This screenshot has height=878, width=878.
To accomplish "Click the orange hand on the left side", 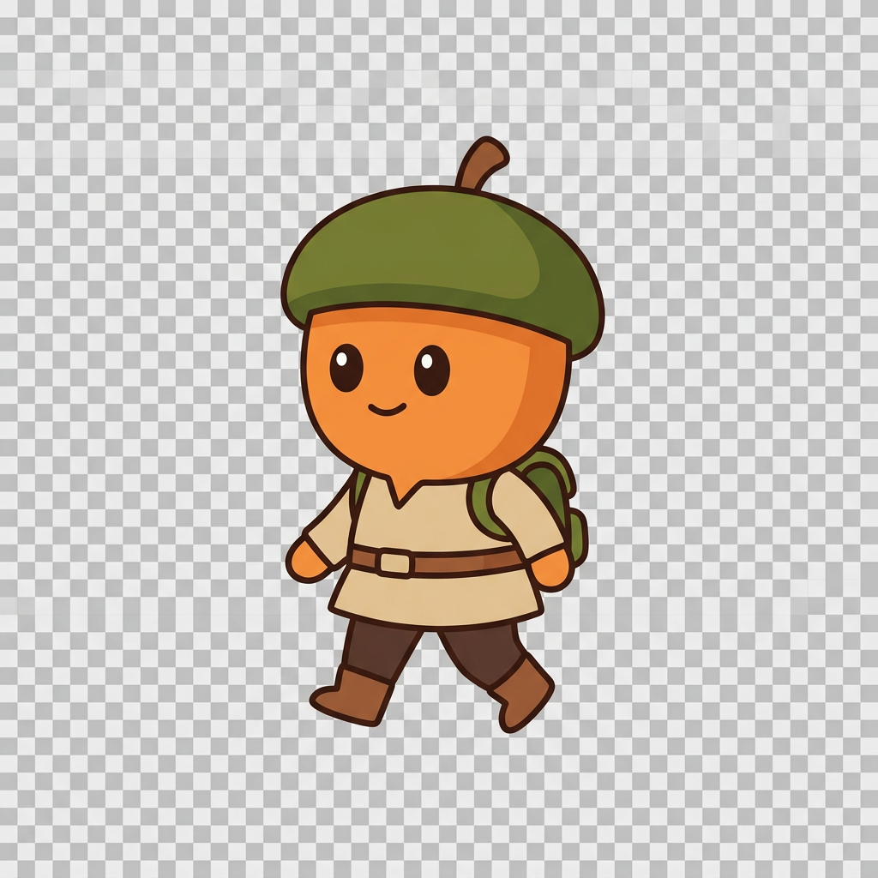I will tap(306, 560).
